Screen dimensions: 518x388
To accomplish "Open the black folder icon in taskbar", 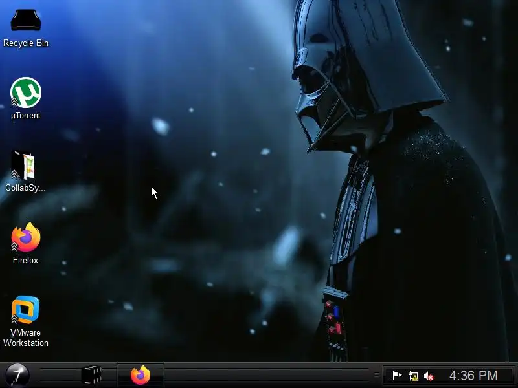I will [91, 375].
